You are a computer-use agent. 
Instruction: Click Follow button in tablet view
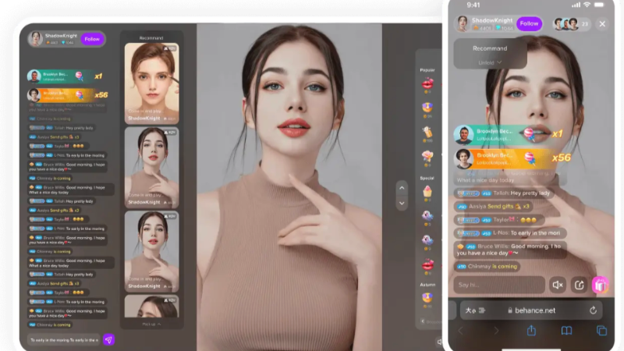92,39
